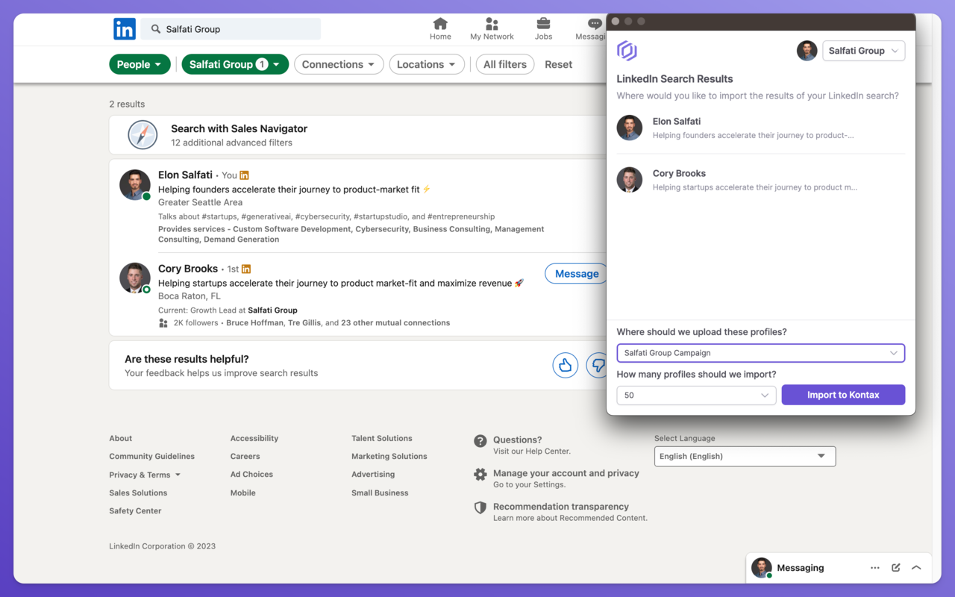Click the LinkedIn badge beside '1st'

pos(246,269)
